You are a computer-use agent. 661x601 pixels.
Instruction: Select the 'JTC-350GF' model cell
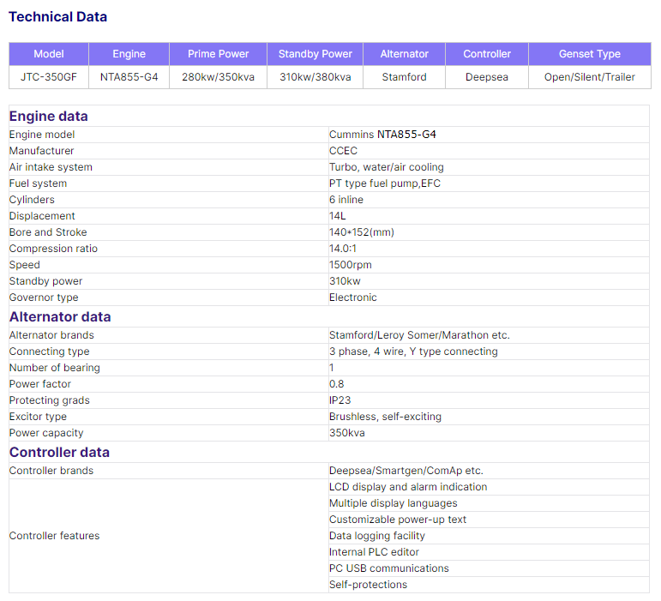tap(49, 77)
